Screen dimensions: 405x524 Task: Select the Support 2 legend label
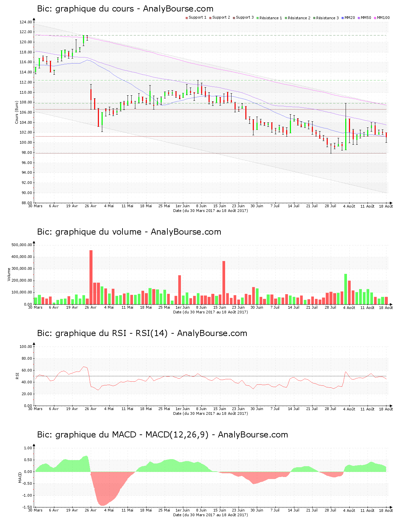point(221,18)
